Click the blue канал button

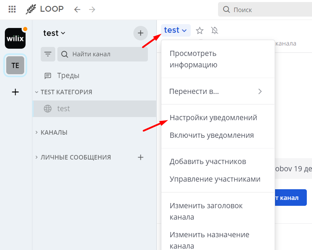(291, 198)
